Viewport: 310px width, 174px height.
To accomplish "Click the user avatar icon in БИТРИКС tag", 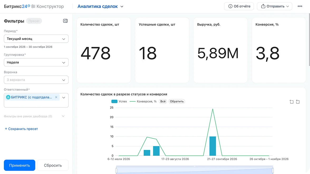I will [8, 97].
